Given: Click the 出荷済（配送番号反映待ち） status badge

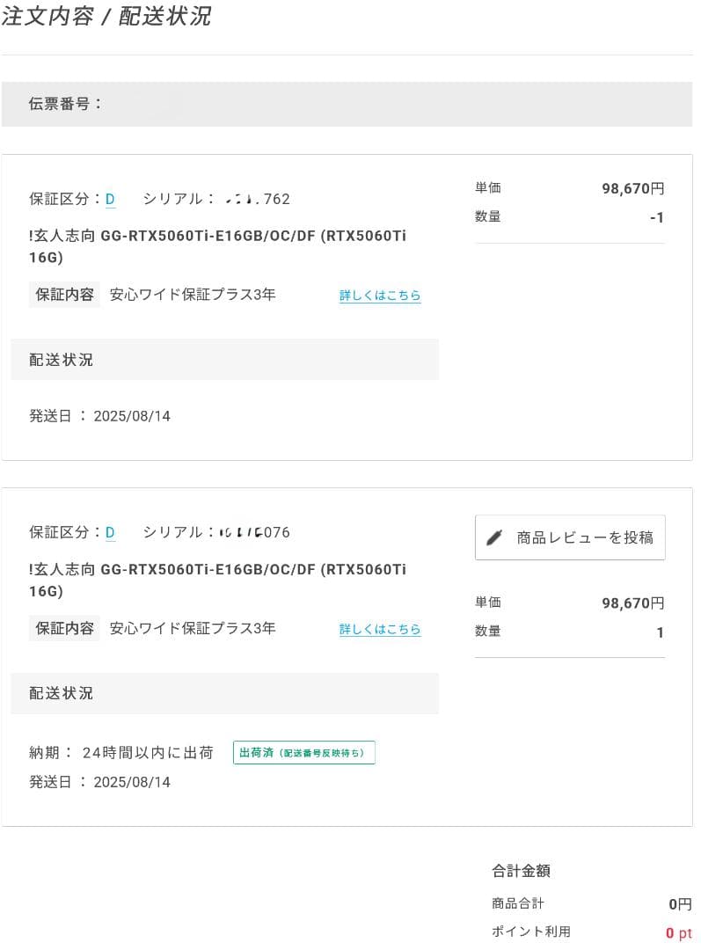Looking at the screenshot, I should pos(303,752).
